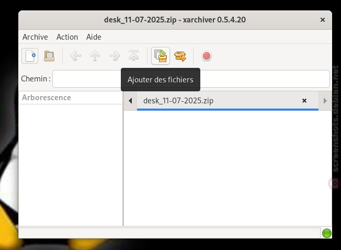Go back with the left arrow icon
The width and height of the screenshot is (341, 250).
76,56
